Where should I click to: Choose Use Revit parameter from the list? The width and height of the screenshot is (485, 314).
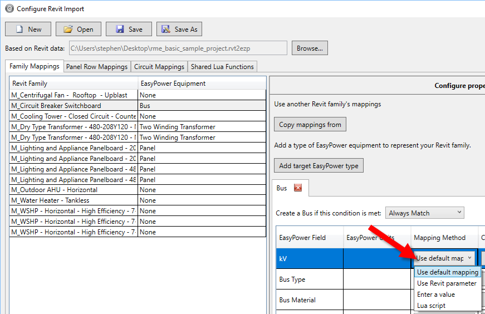(447, 283)
